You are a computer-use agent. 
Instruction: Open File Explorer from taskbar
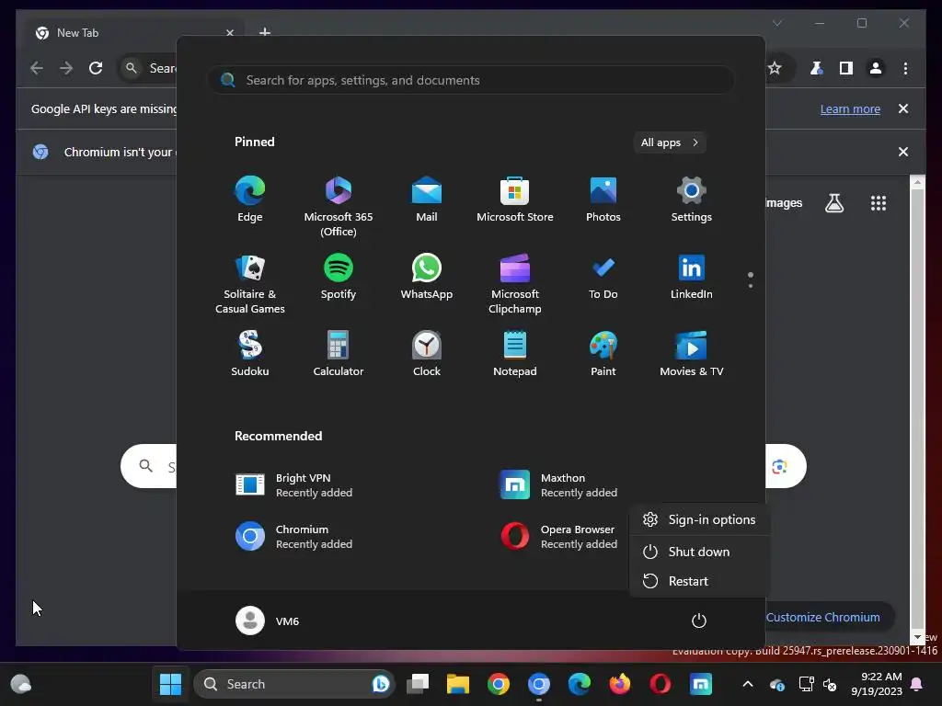pos(458,684)
